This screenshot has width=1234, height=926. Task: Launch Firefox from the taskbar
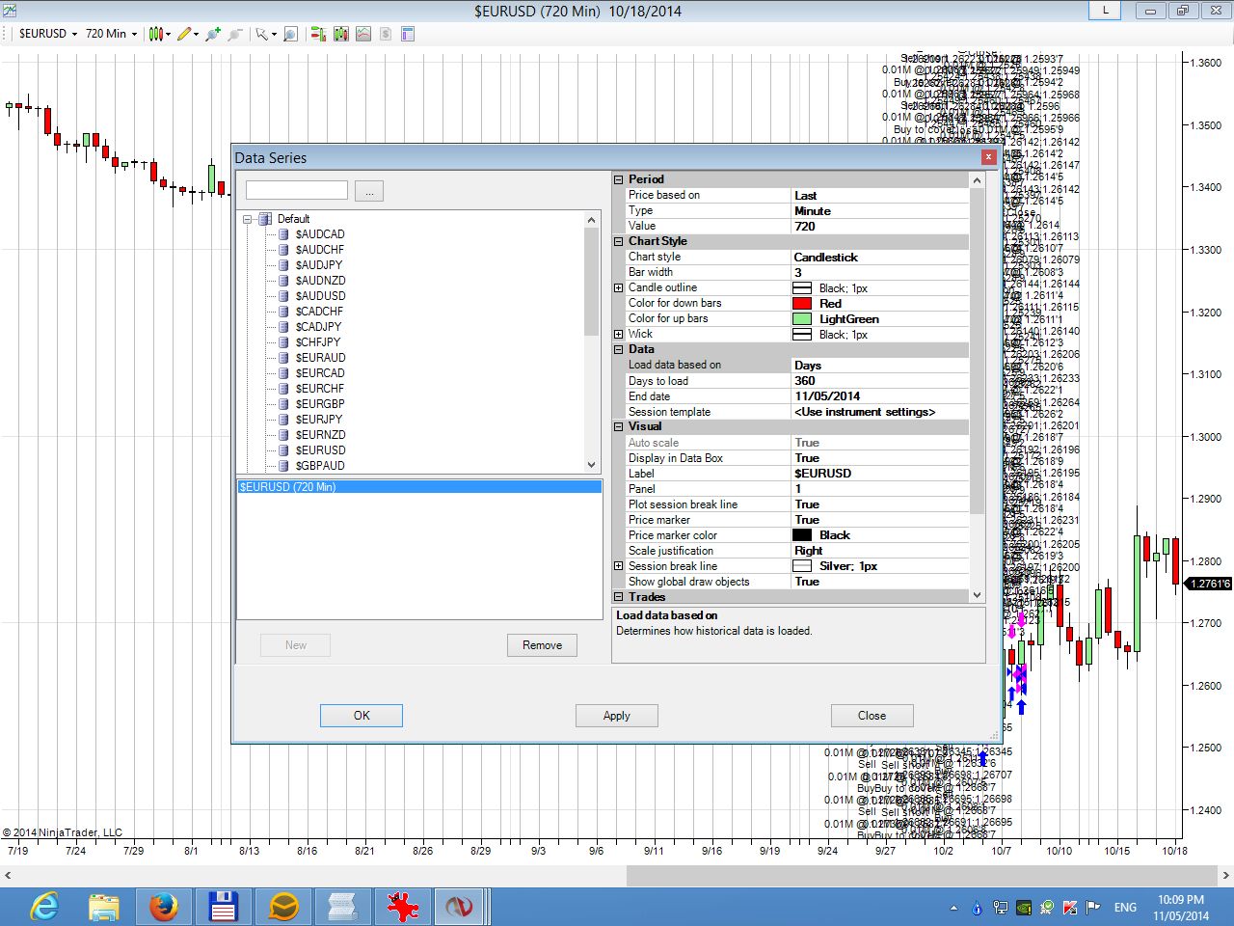click(164, 907)
